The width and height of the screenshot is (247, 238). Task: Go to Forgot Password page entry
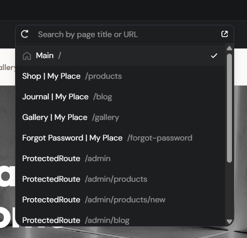pos(121,138)
